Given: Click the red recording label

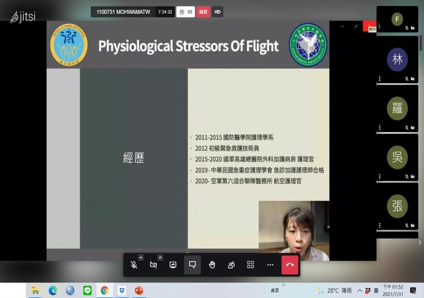Looking at the screenshot, I should (203, 12).
